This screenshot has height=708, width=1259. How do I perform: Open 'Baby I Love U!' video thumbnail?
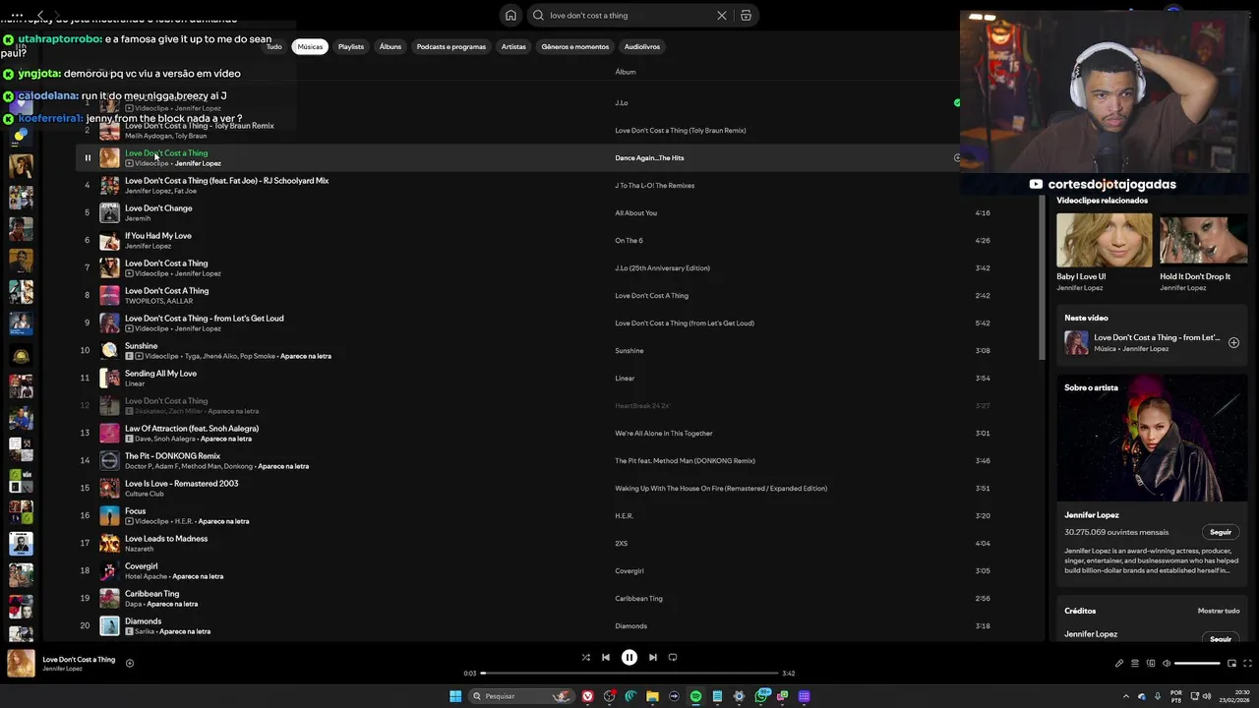[x=1104, y=240]
